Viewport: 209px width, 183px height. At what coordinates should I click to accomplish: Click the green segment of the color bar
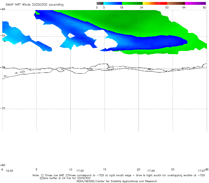[132, 3]
